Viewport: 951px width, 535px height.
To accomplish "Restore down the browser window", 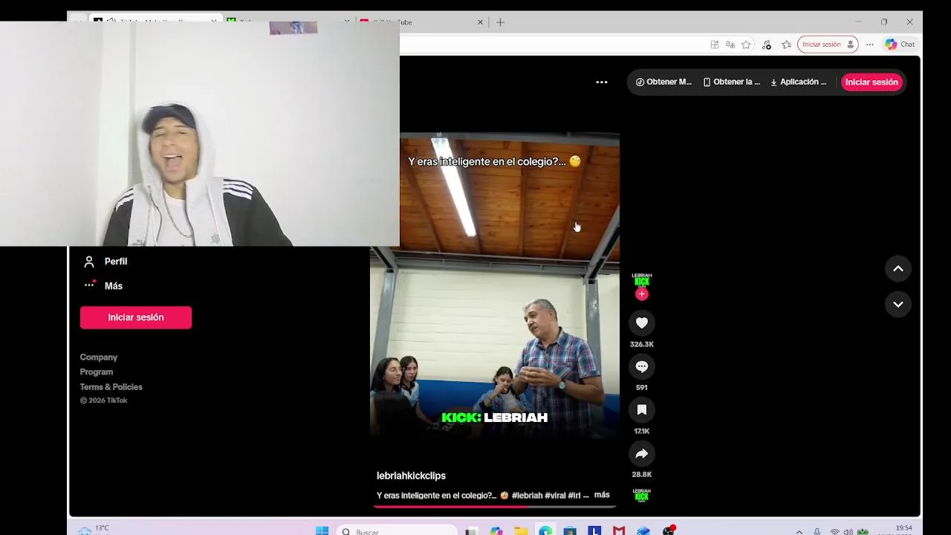I will [x=883, y=22].
